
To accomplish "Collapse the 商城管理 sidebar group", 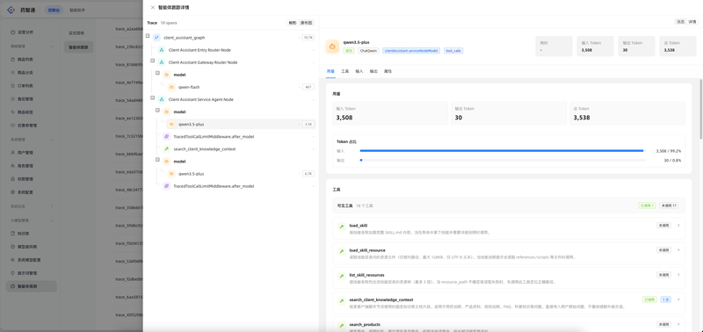I will 51,47.
